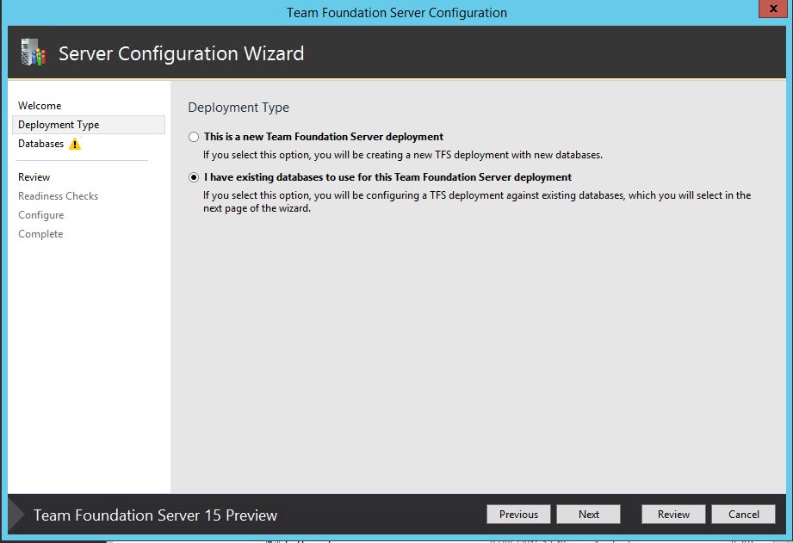Select the existing databases radio button
Image resolution: width=793 pixels, height=543 pixels.
[194, 177]
